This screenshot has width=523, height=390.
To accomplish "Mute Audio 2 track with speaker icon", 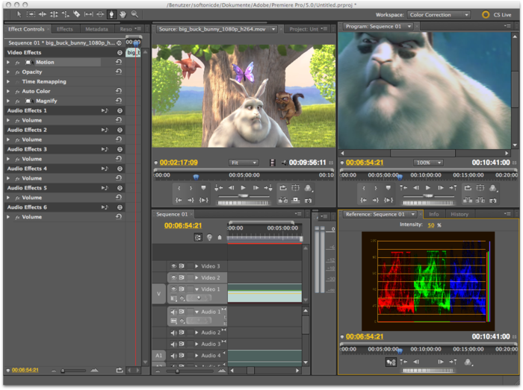I will tap(173, 333).
